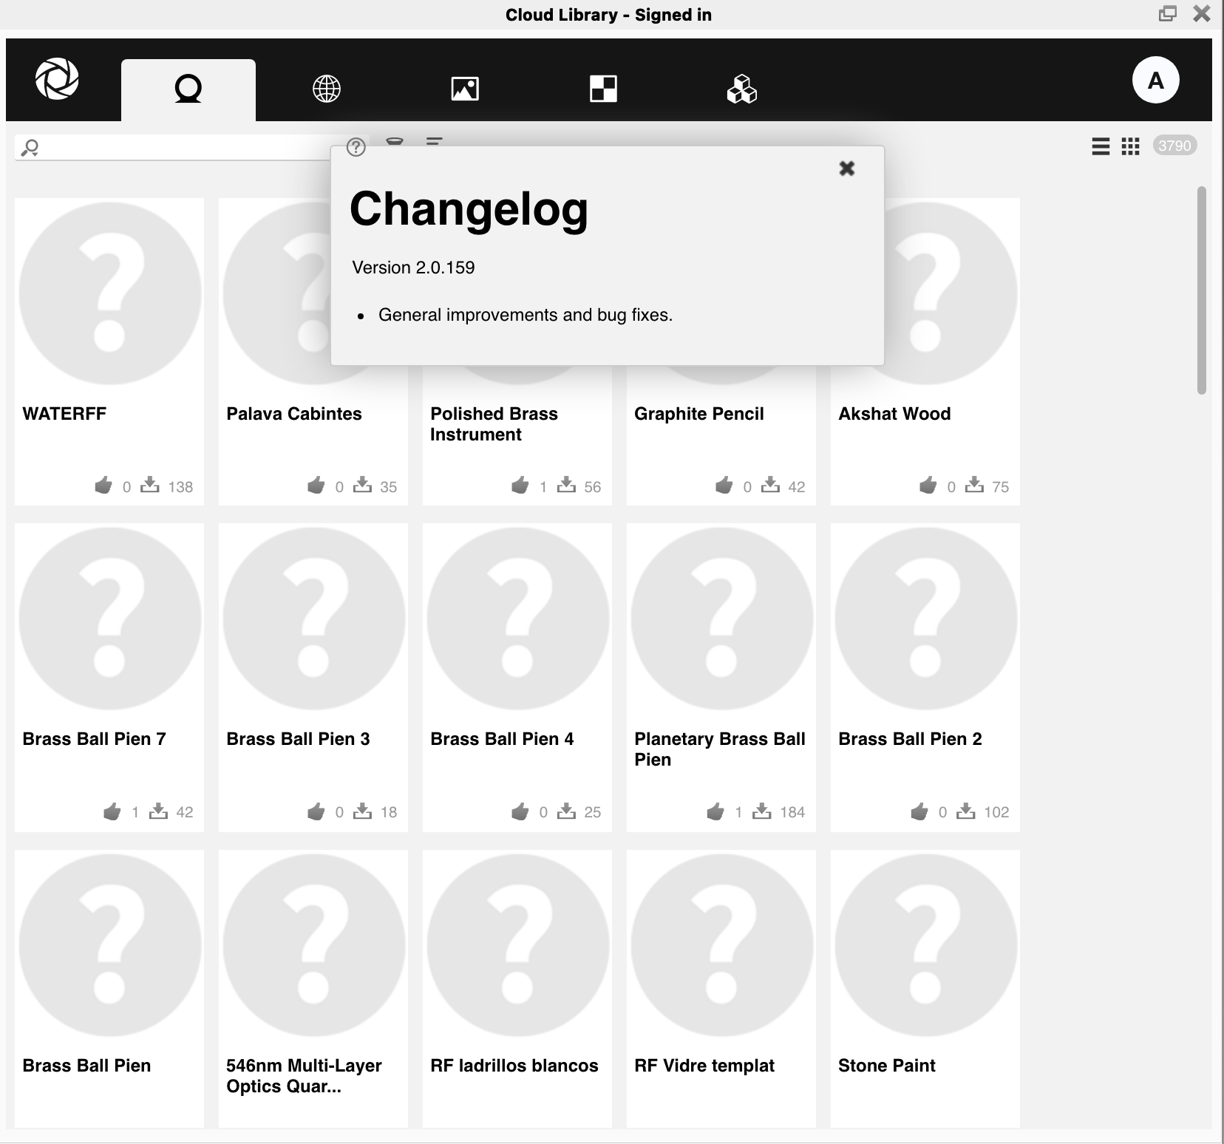Click the 3790 results count badge
1224x1144 pixels.
coord(1174,146)
